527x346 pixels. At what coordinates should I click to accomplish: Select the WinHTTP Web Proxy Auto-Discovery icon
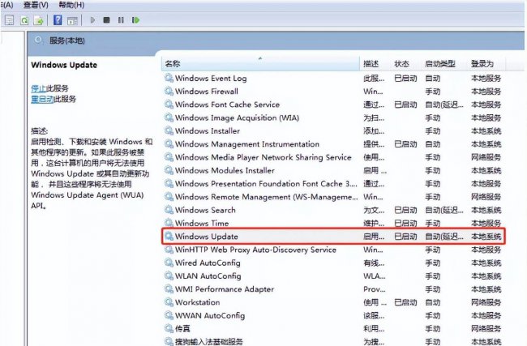click(169, 250)
